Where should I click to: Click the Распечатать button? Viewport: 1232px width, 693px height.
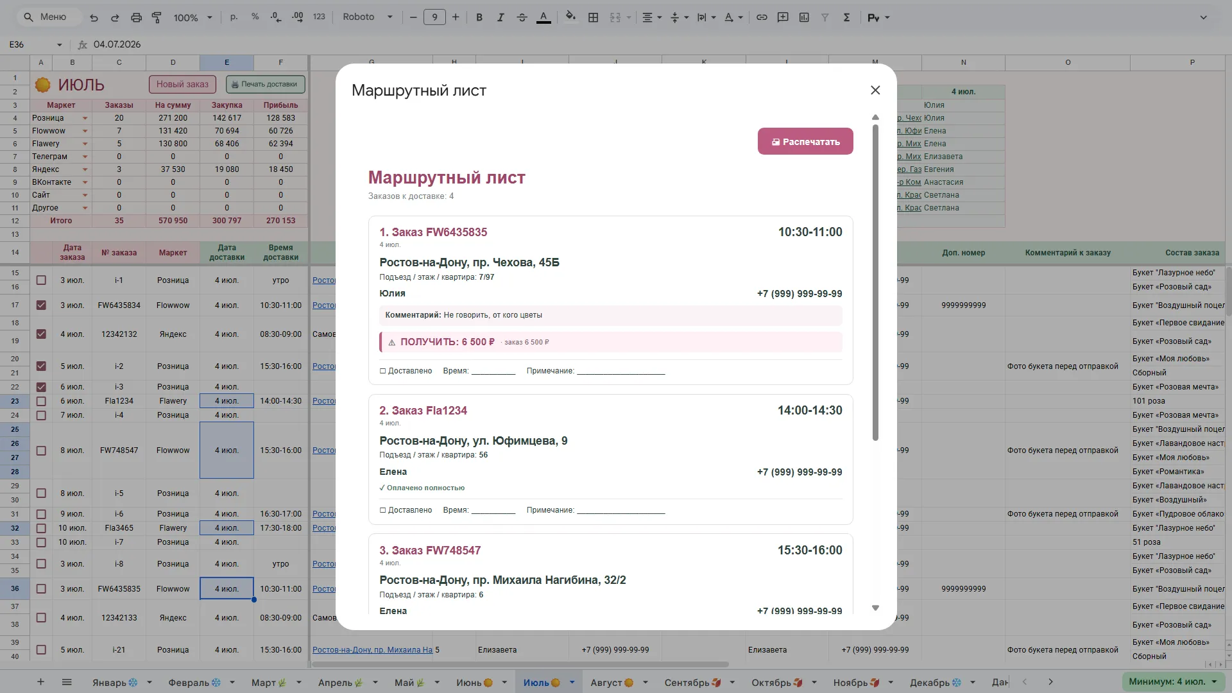pyautogui.click(x=805, y=142)
